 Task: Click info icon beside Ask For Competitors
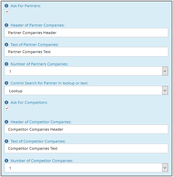(6, 102)
